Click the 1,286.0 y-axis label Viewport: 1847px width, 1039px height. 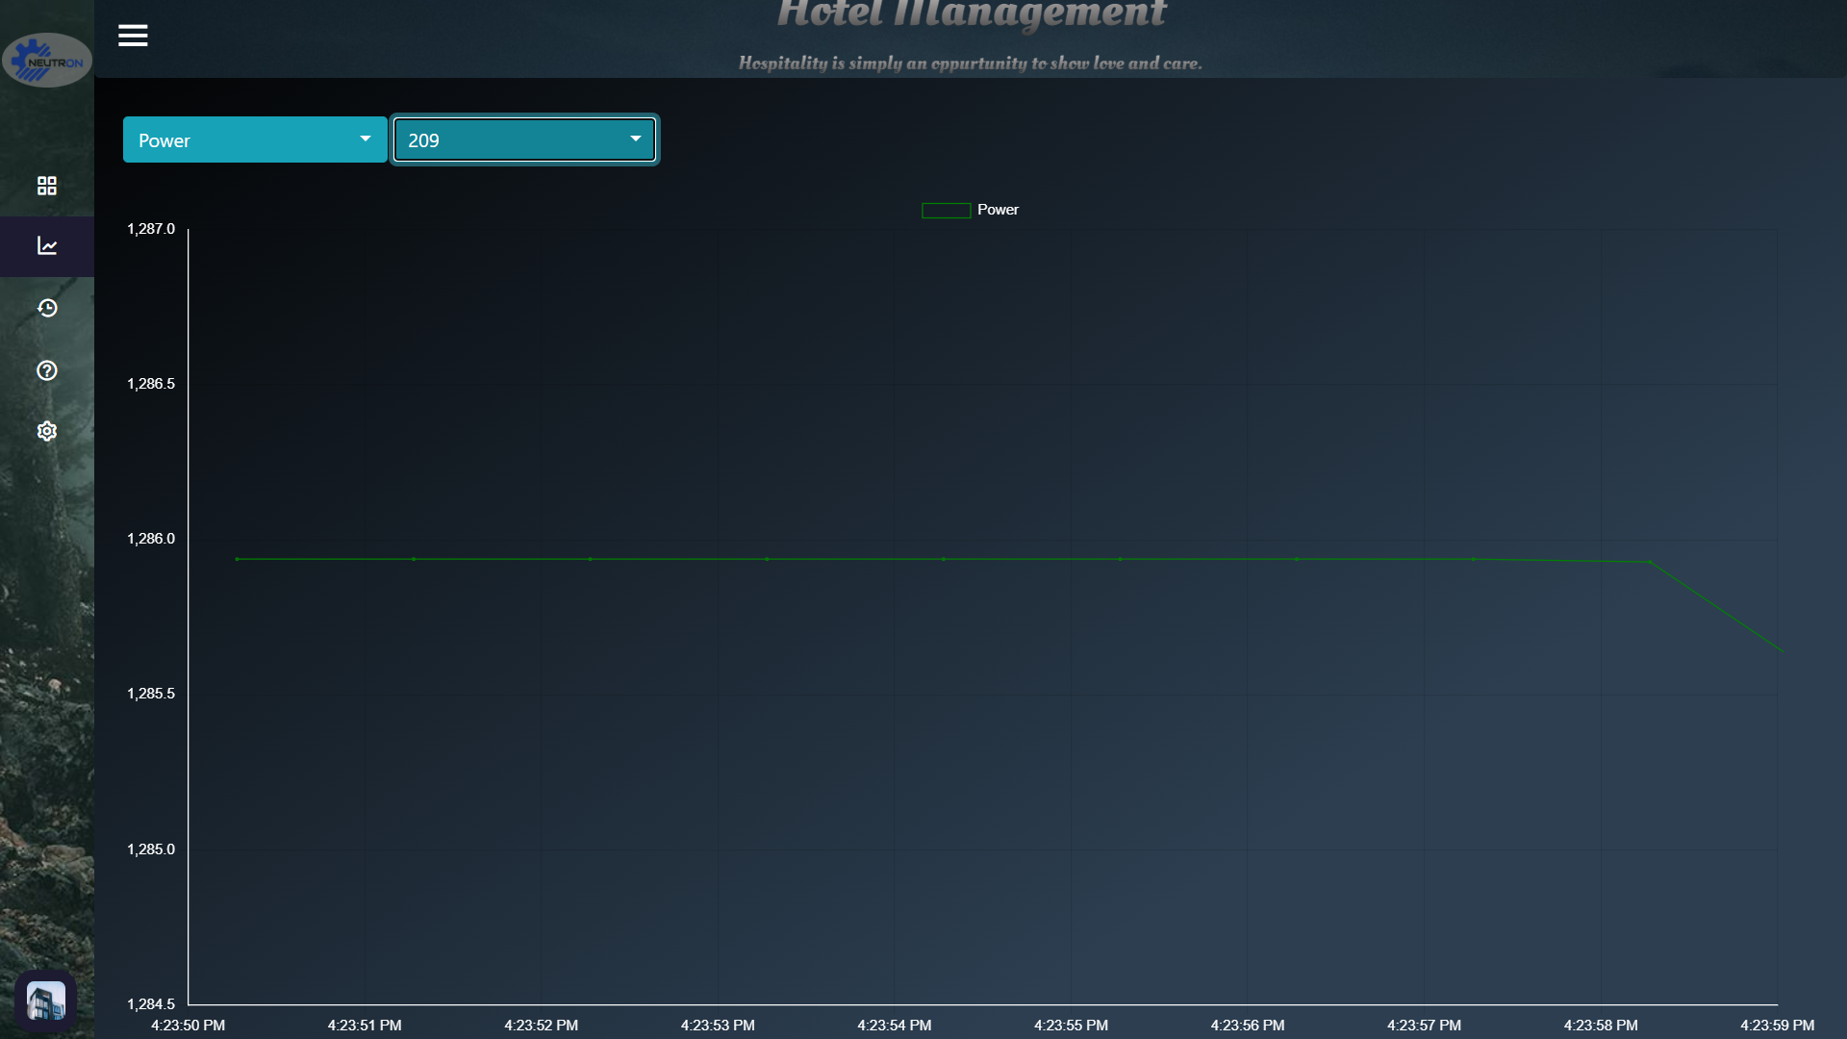(x=151, y=539)
